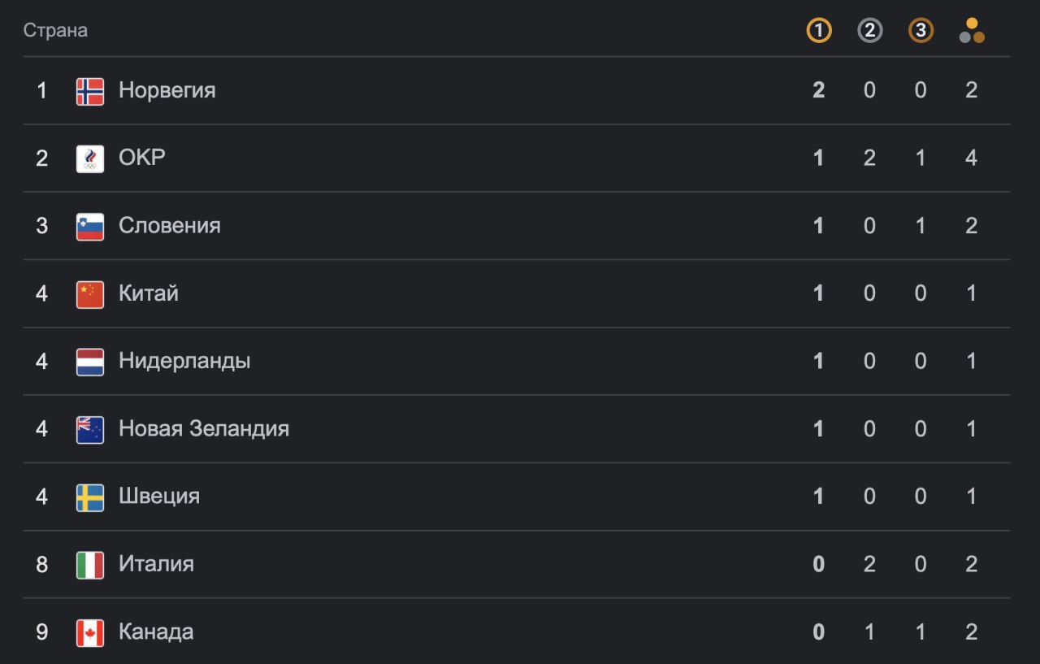Image resolution: width=1040 pixels, height=664 pixels.
Task: Select Италия in the medal table
Action: (156, 563)
